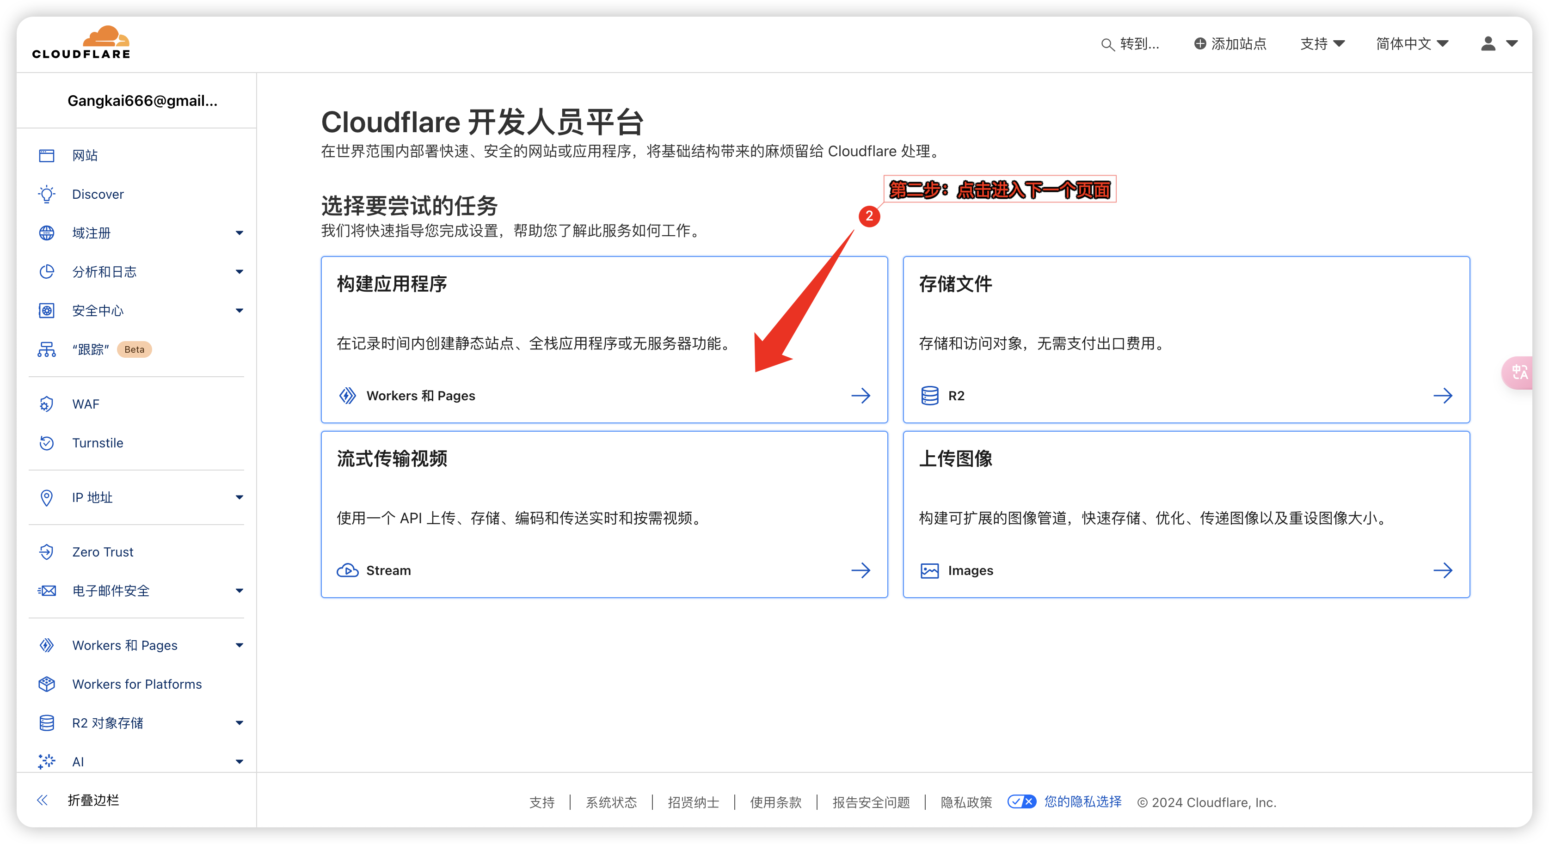Expand the 域注册 section
This screenshot has width=1549, height=844.
pyautogui.click(x=240, y=232)
